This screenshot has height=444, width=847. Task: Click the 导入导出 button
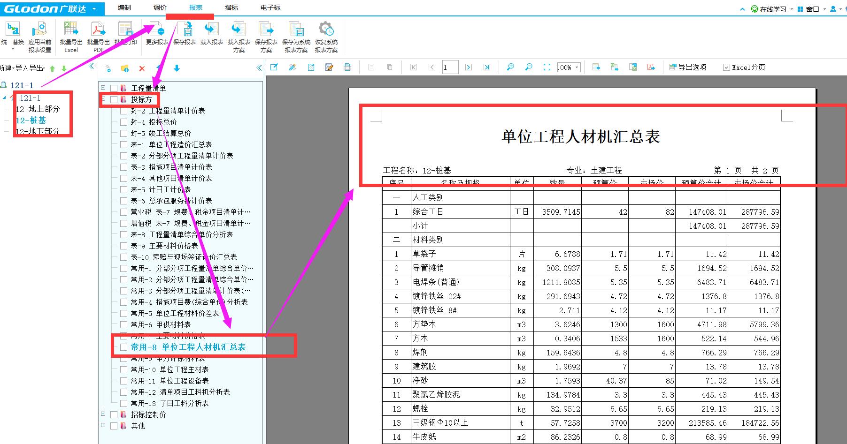(30, 68)
